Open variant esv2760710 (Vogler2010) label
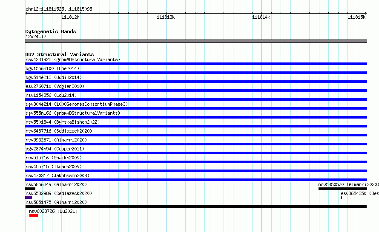 click(55, 86)
